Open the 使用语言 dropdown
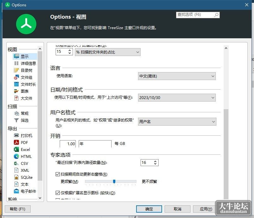 (177, 76)
